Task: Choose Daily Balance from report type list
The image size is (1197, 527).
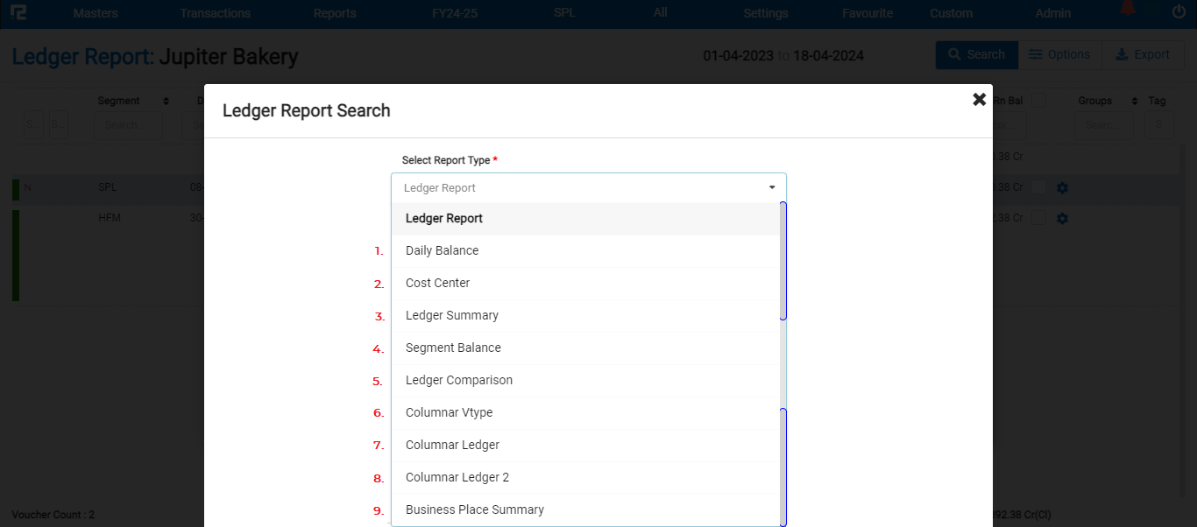Action: coord(442,250)
